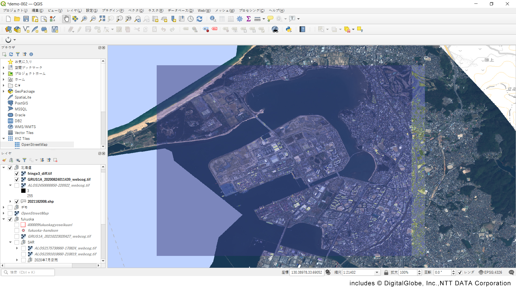Expand the 2021182008.shp layer entry
The image size is (516, 290).
click(x=10, y=201)
